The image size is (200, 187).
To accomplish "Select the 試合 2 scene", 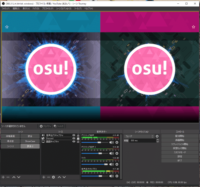I will coord(30,146).
